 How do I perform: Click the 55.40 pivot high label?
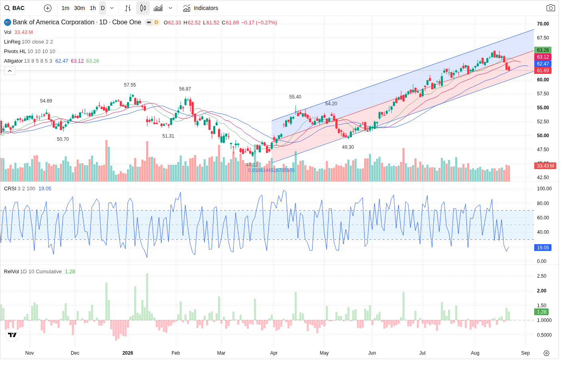coord(295,97)
